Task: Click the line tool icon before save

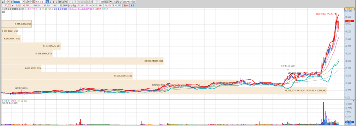Action: tap(114, 2)
